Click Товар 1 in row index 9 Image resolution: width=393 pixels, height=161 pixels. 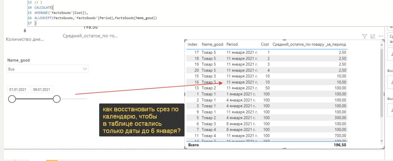point(209,112)
